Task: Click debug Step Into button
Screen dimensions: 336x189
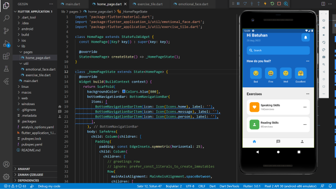Action: 252,4
